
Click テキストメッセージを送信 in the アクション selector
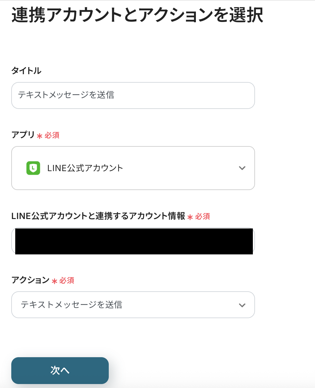(x=72, y=305)
